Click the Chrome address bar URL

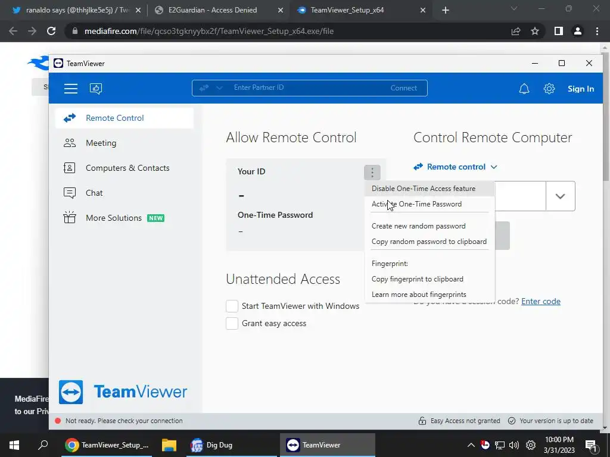(209, 31)
